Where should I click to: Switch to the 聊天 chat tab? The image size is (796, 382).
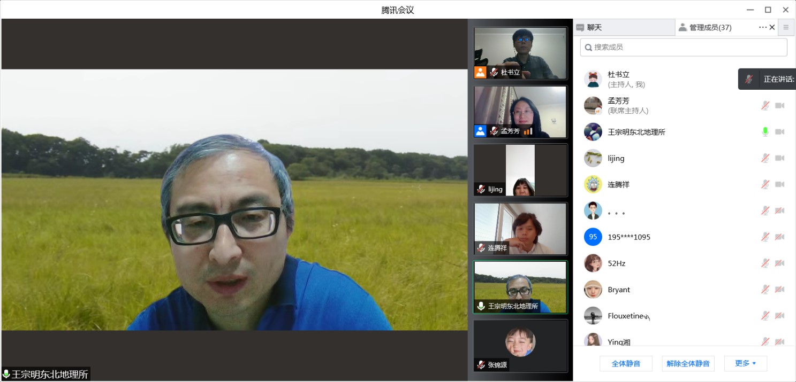(594, 27)
